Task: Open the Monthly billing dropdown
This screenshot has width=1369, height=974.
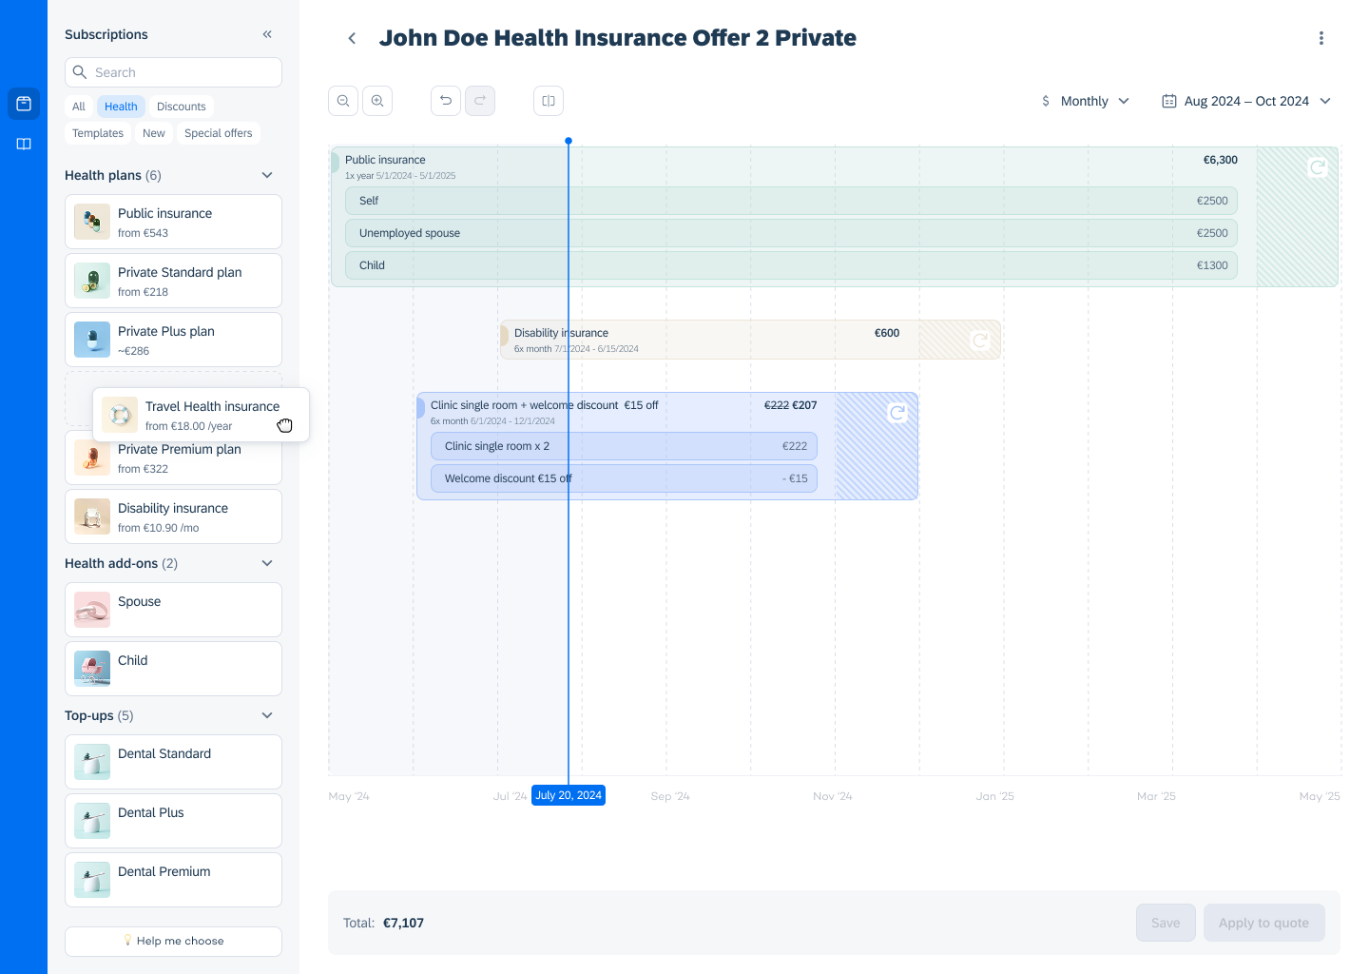Action: coord(1086,101)
